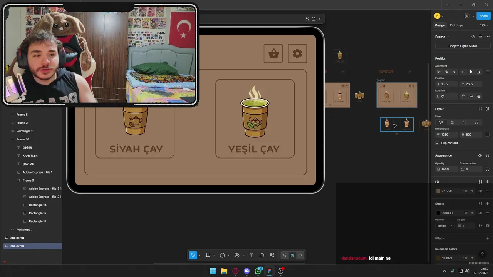Image resolution: width=493 pixels, height=277 pixels.
Task: Add an effect with plus
Action: (488, 238)
